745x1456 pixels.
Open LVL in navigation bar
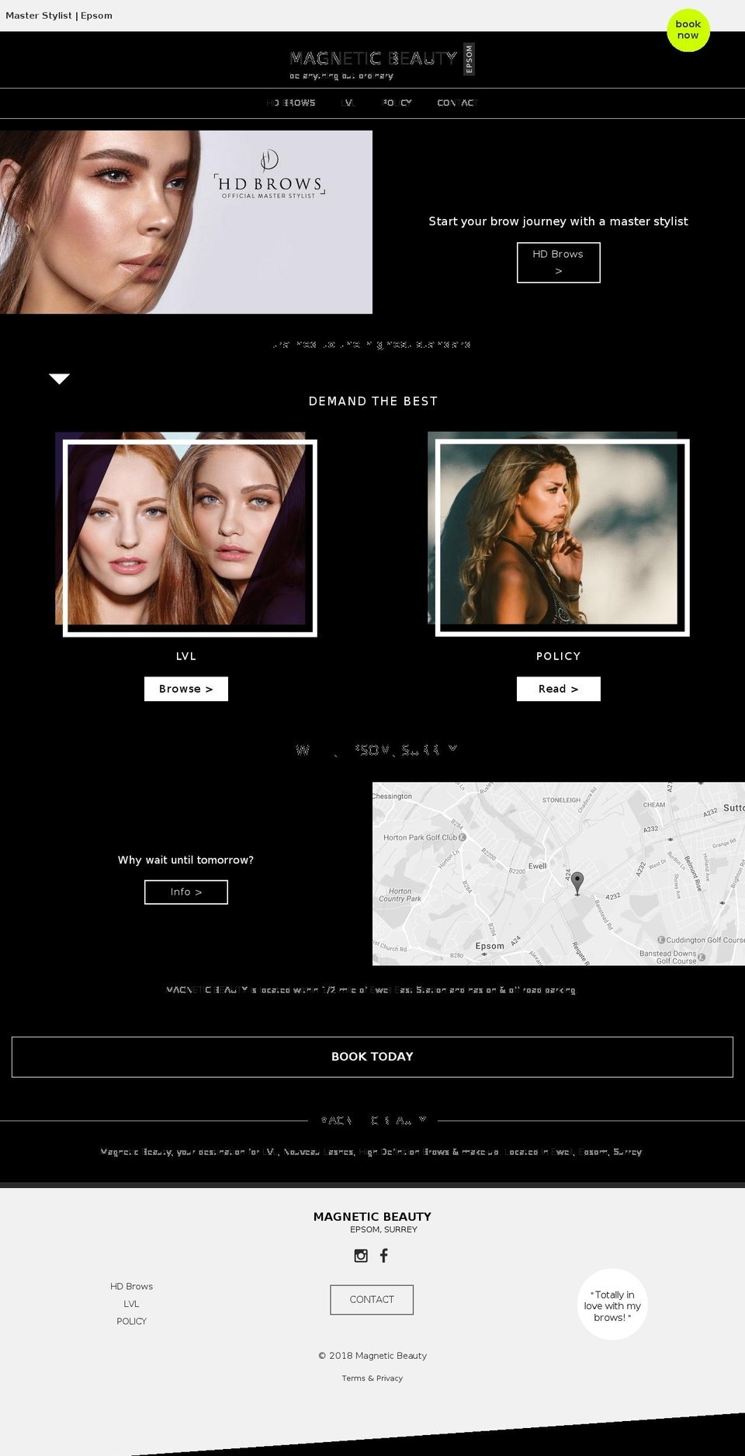pos(348,103)
